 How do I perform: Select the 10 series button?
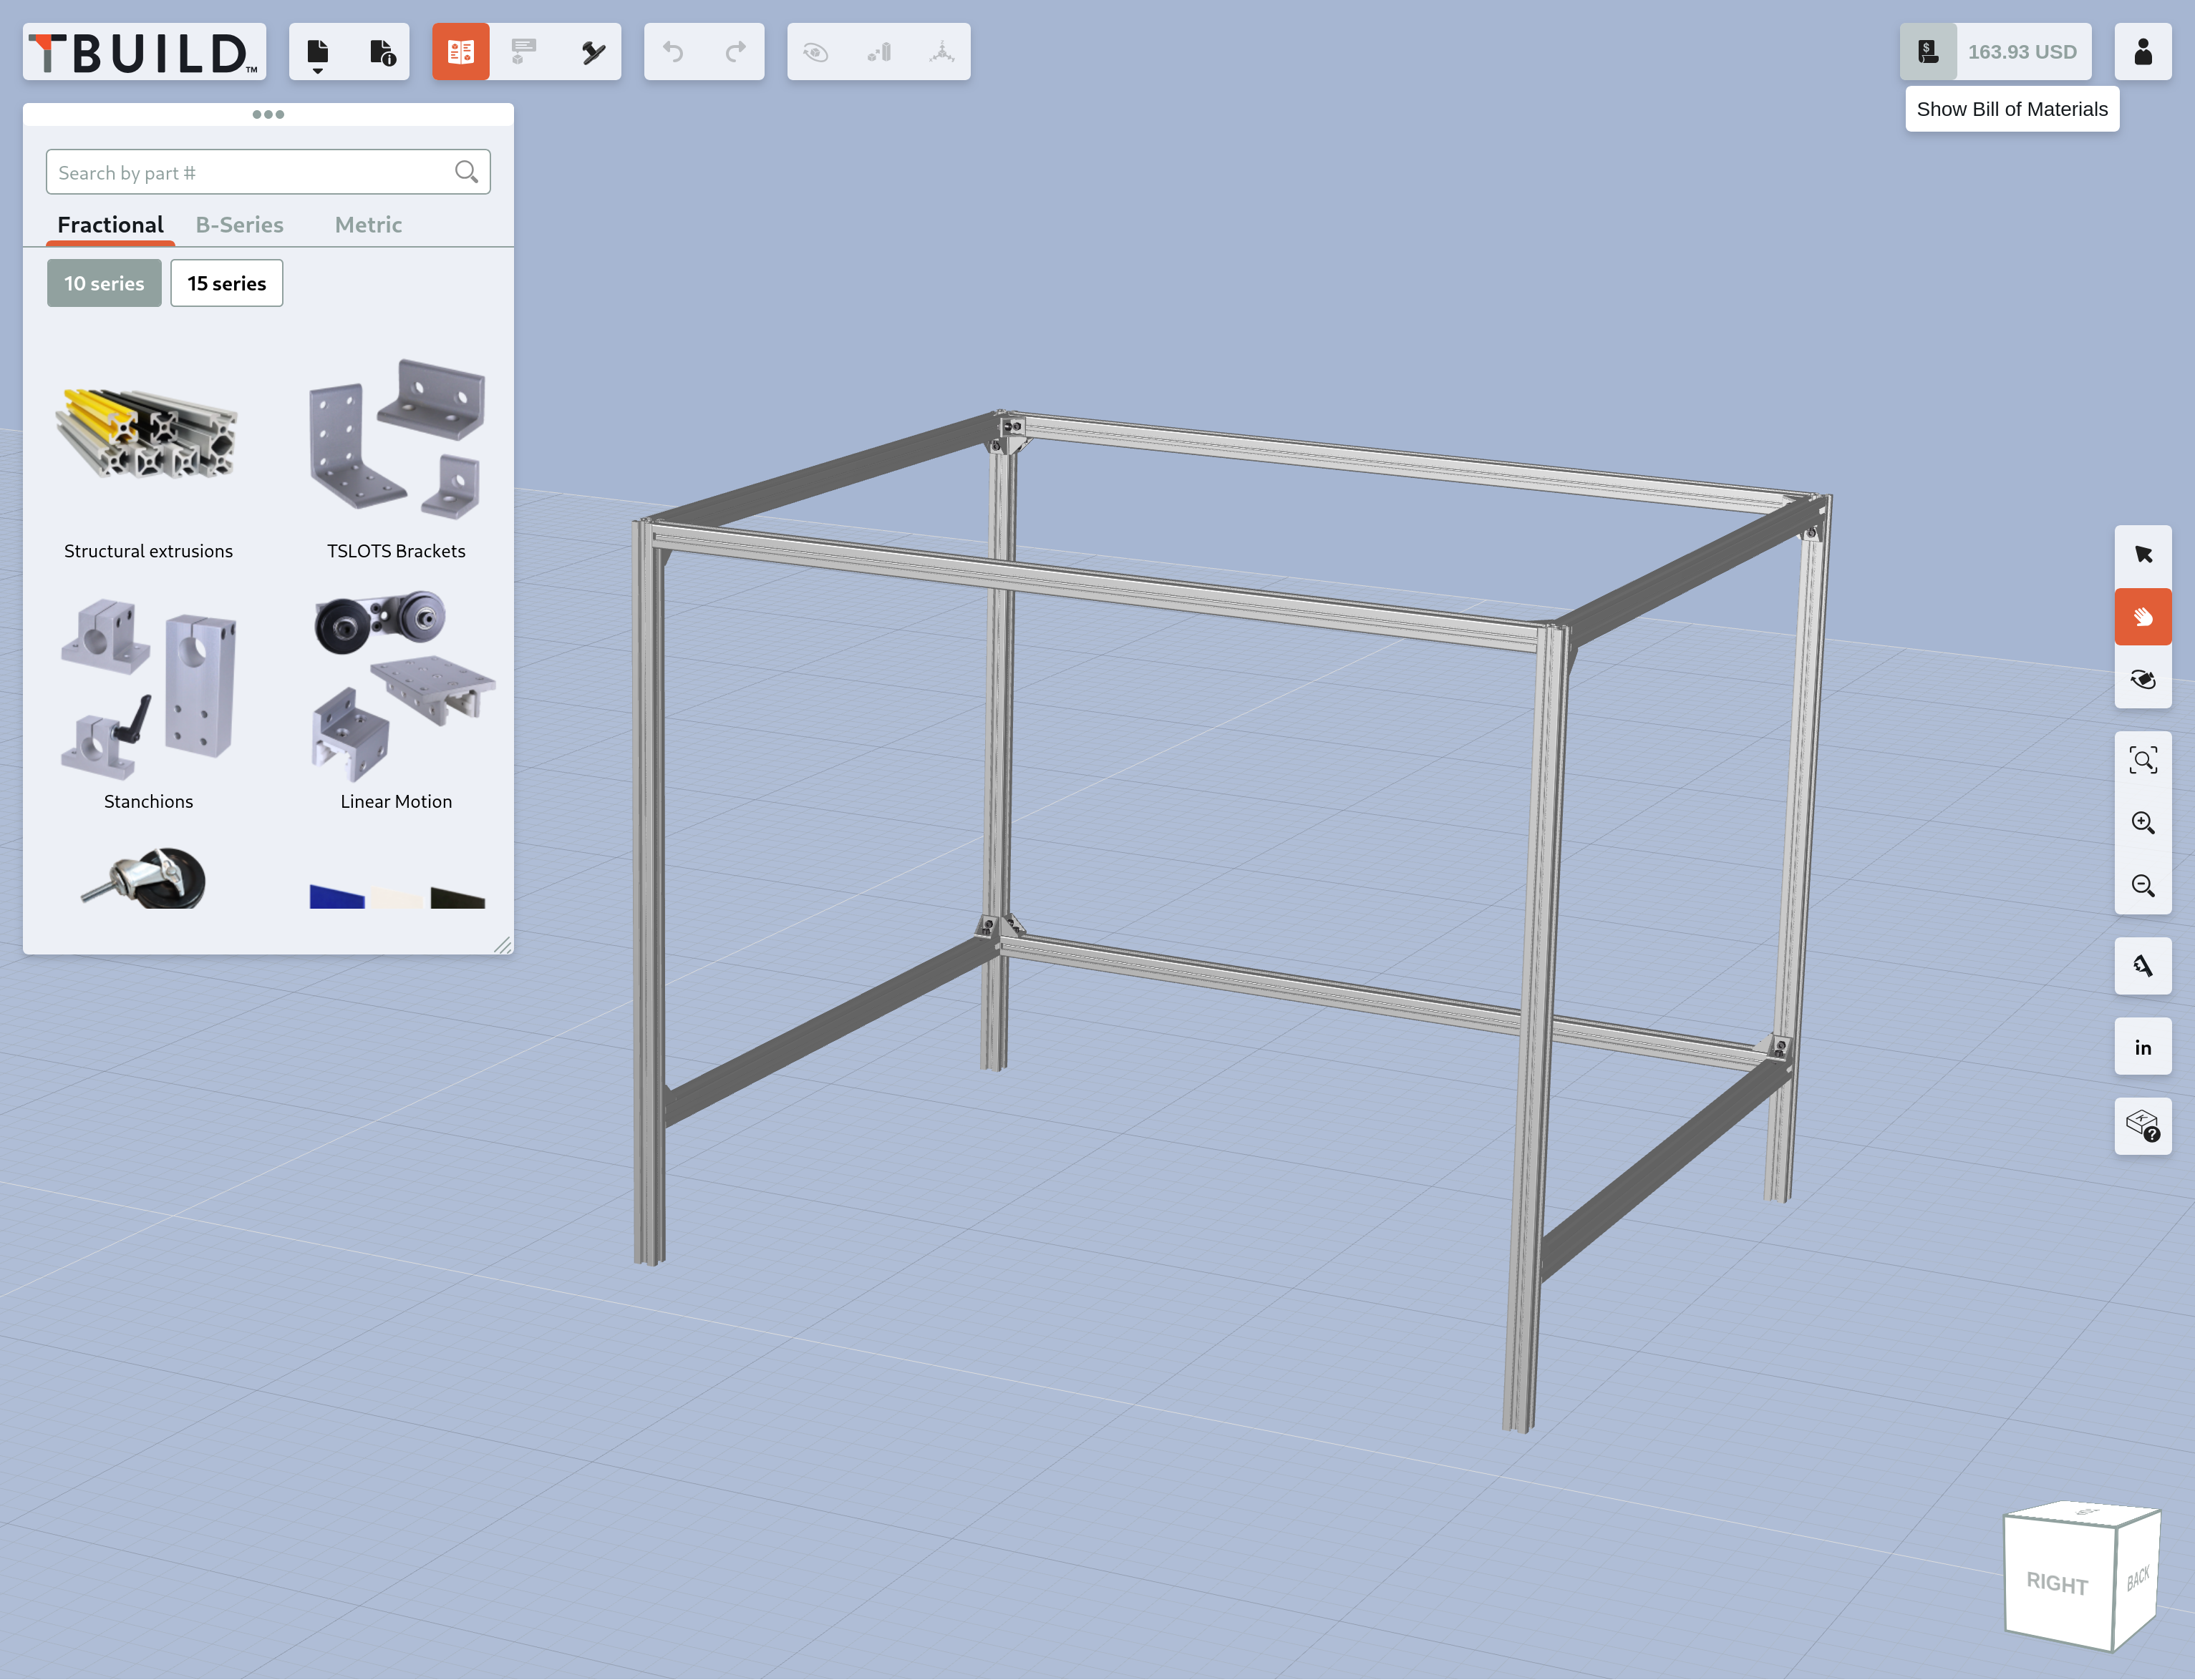tap(104, 284)
